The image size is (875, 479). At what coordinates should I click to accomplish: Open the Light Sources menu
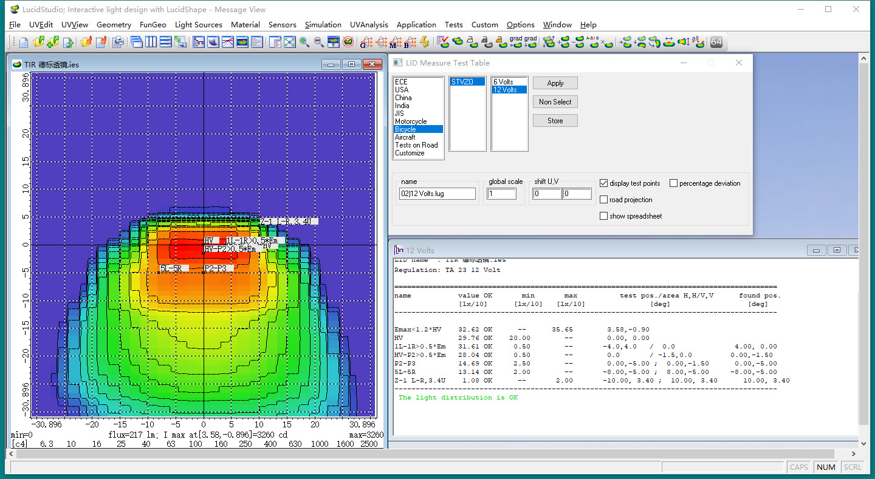198,25
